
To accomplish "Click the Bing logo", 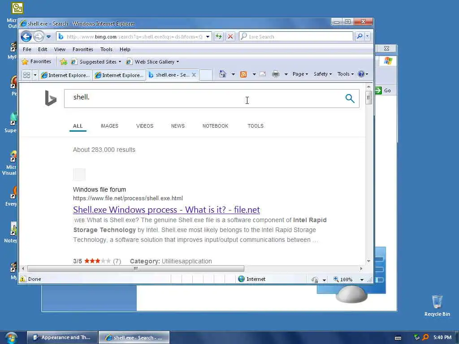I will pyautogui.click(x=50, y=98).
